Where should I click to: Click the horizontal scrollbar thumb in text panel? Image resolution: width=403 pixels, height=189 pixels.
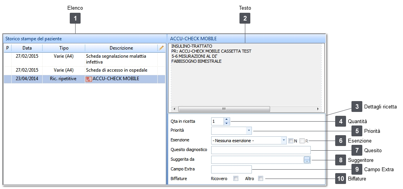pyautogui.click(x=224, y=109)
